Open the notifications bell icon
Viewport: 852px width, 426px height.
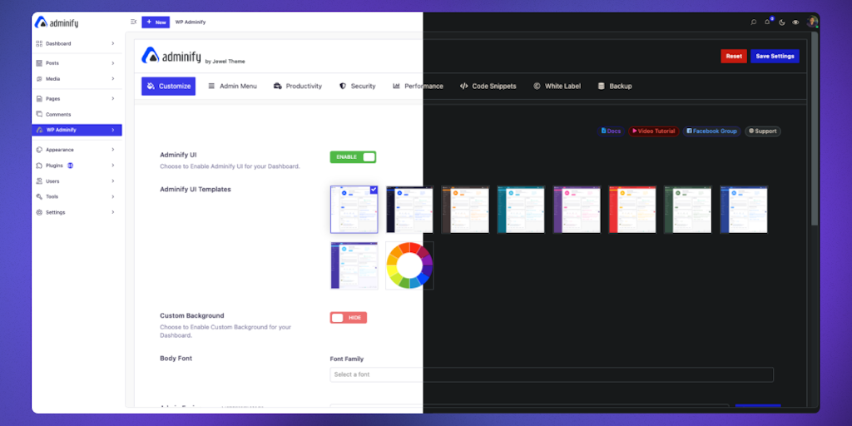tap(767, 22)
